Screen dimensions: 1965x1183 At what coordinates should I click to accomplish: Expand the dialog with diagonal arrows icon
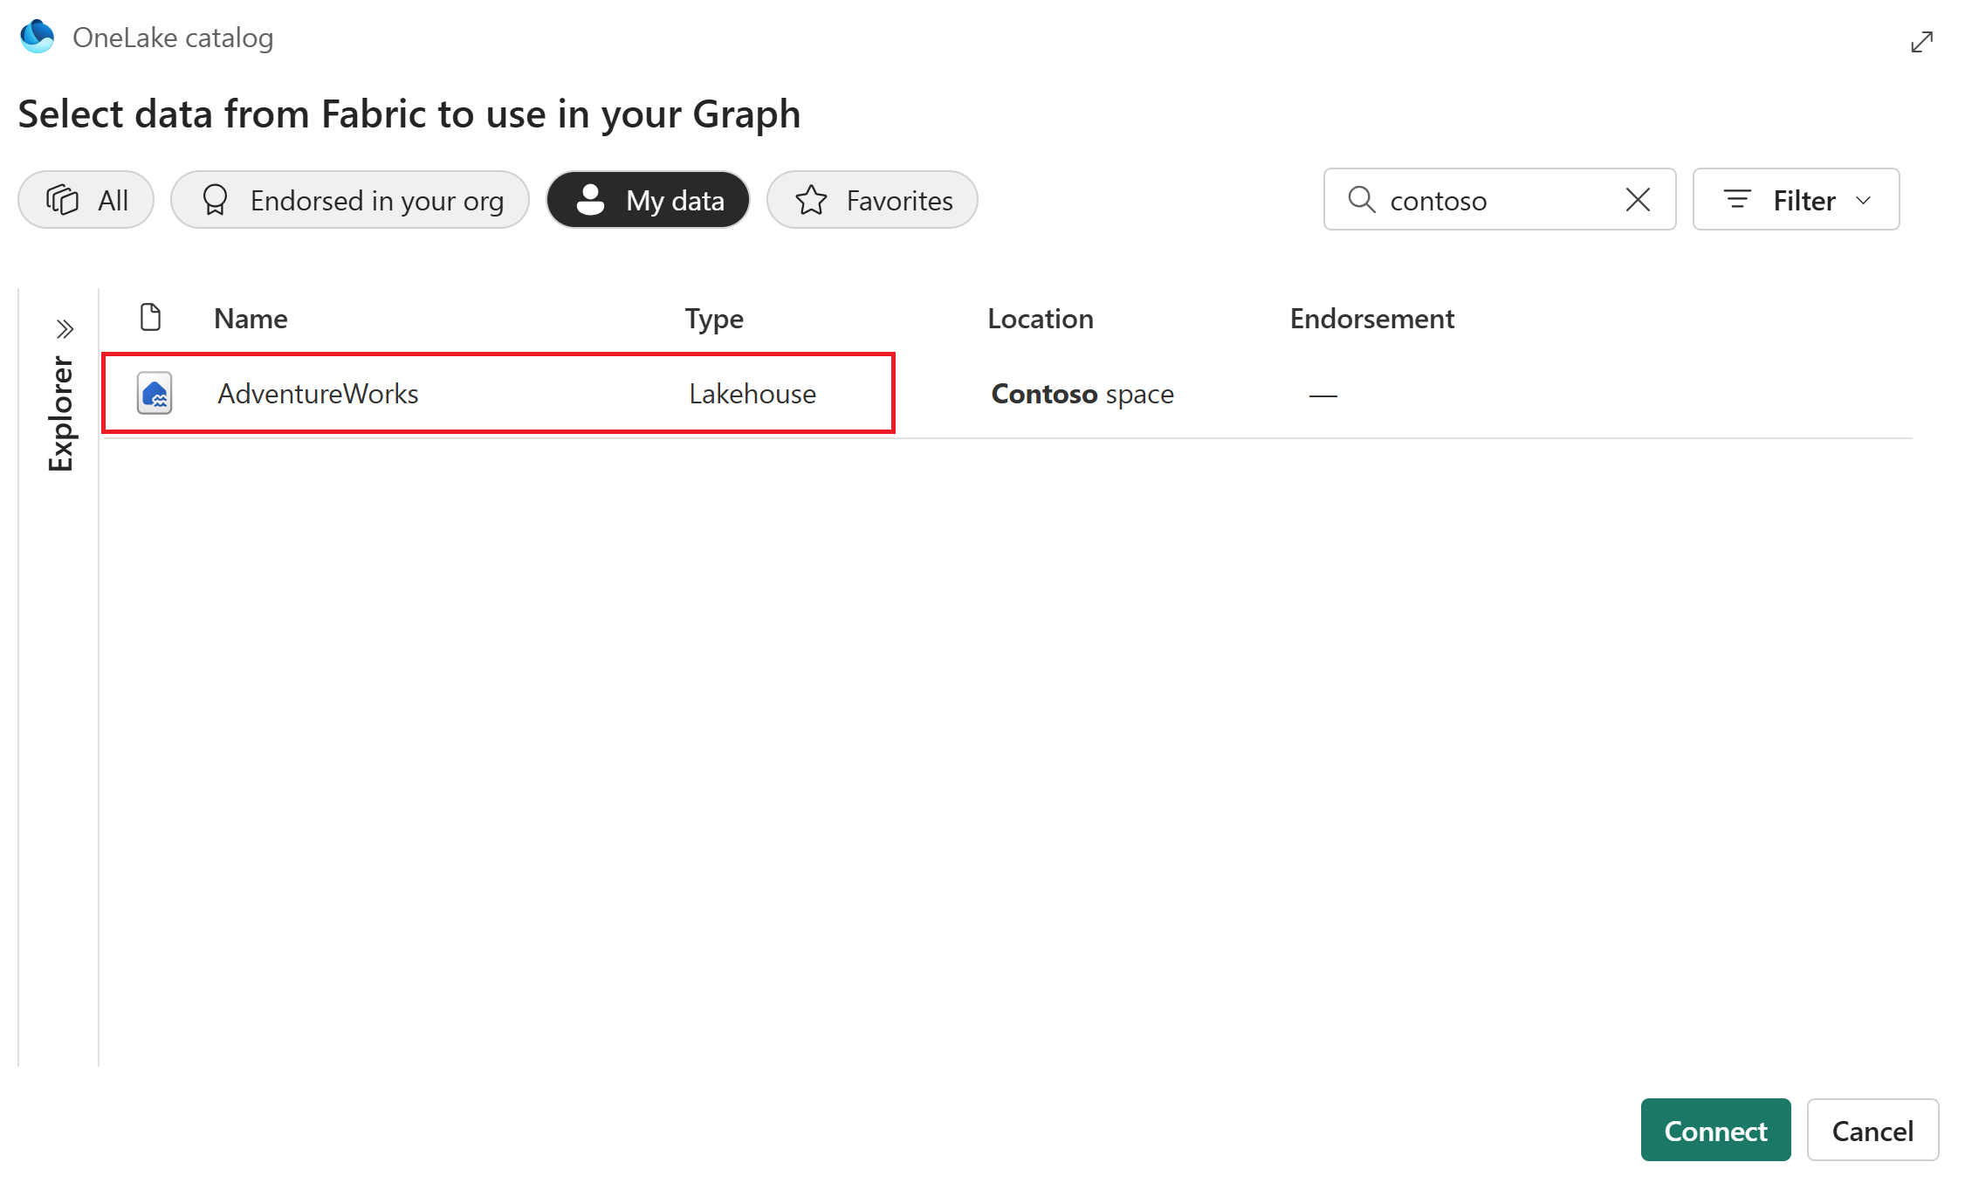pos(1921,42)
